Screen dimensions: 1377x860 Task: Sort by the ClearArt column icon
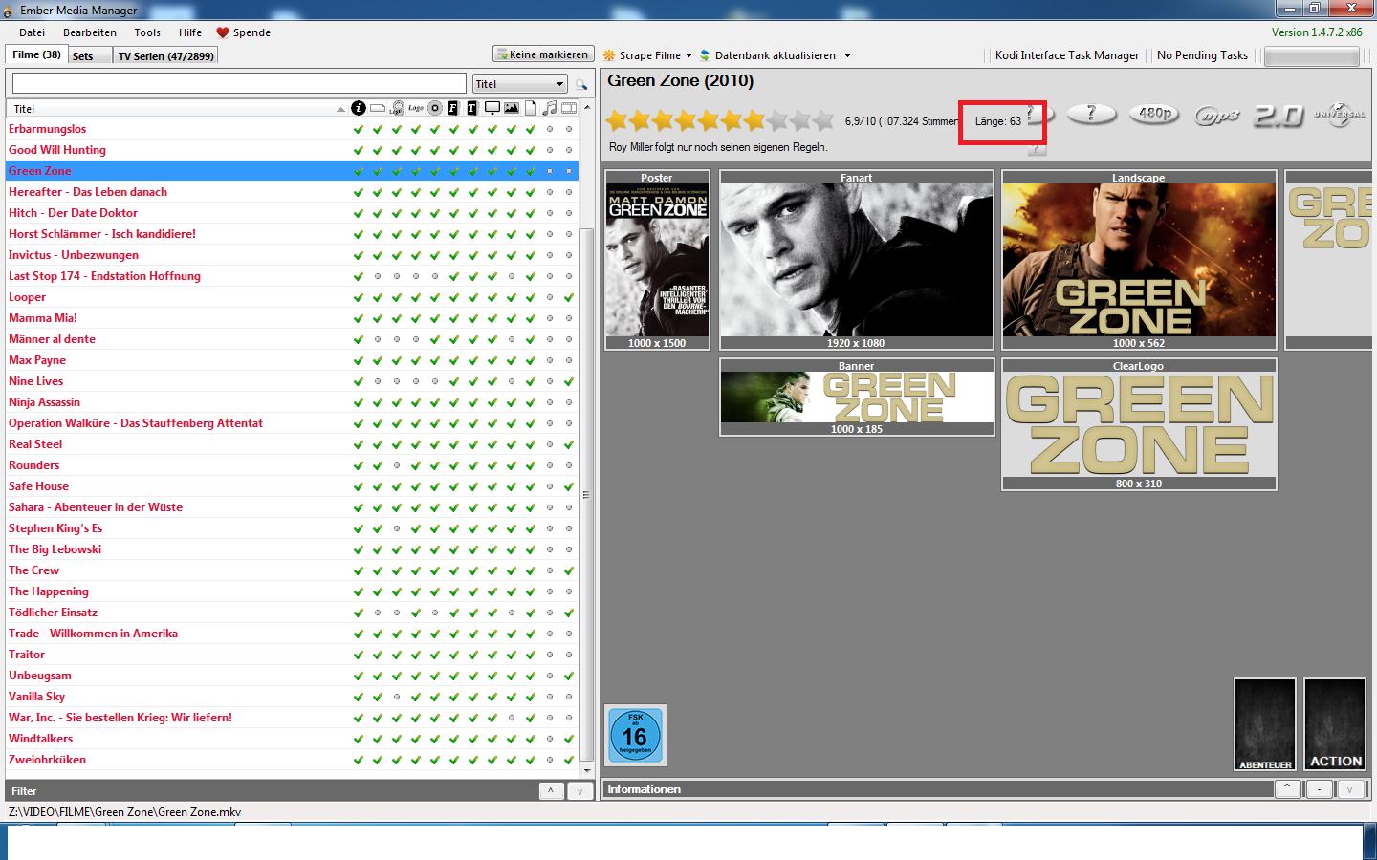click(397, 108)
